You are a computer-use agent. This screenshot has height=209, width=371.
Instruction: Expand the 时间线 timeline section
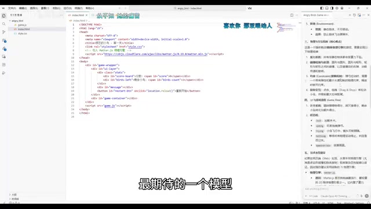15,199
